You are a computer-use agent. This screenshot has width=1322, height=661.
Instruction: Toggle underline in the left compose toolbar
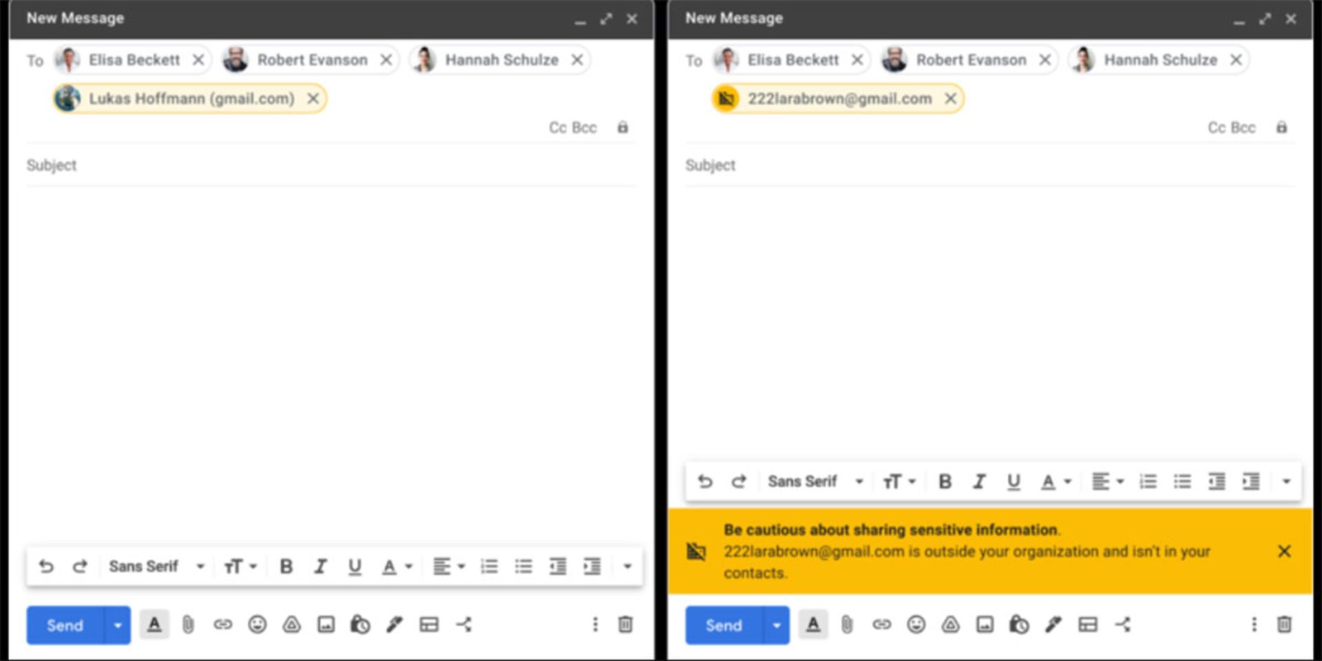click(355, 567)
